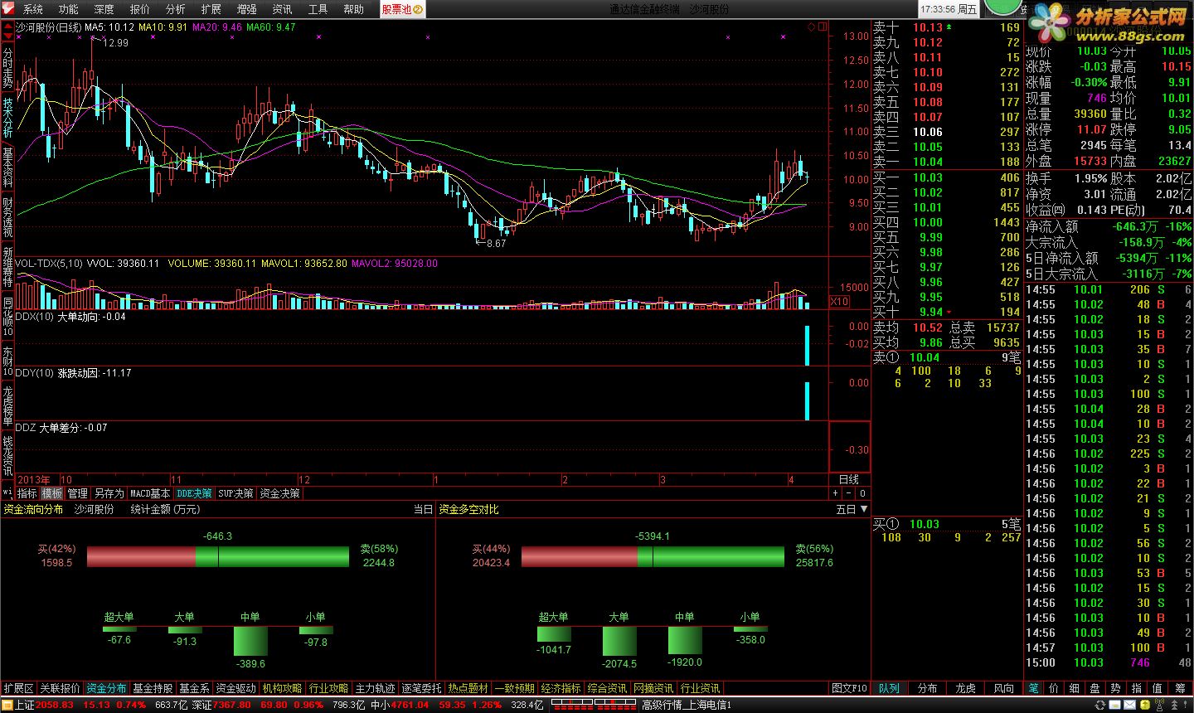The height and width of the screenshot is (713, 1194).
Task: Select the 势 tick view tab
Action: 1115,688
